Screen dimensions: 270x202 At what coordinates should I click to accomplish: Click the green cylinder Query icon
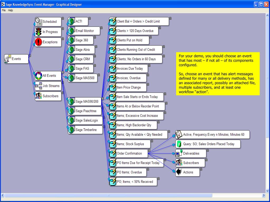179,144
